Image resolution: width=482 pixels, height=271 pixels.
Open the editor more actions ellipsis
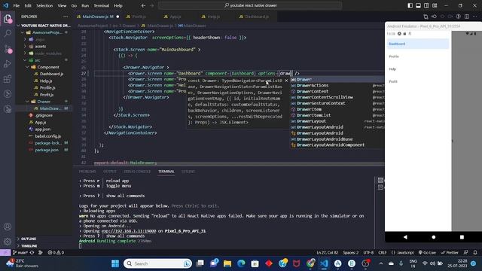pyautogui.click(x=475, y=17)
